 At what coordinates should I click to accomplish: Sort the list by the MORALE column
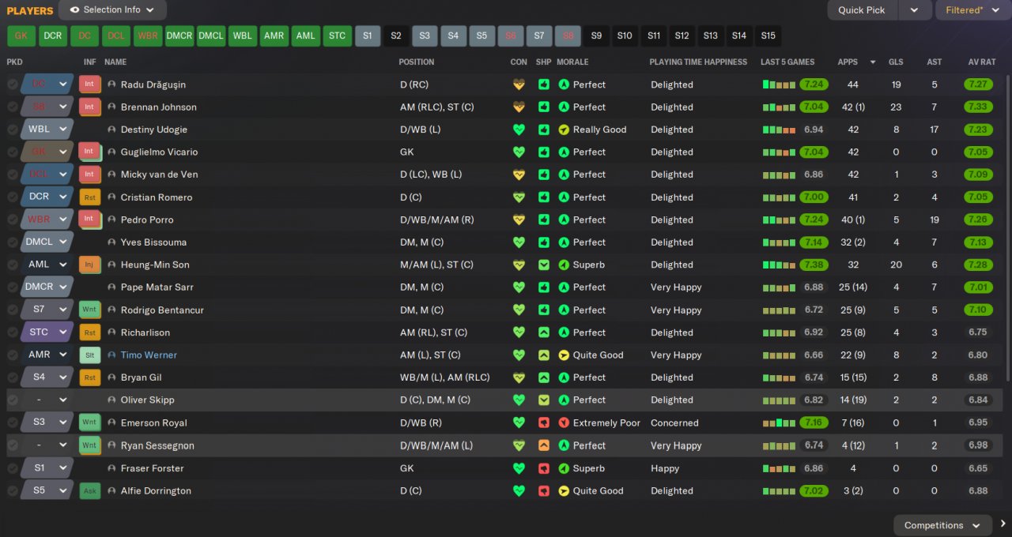[572, 62]
